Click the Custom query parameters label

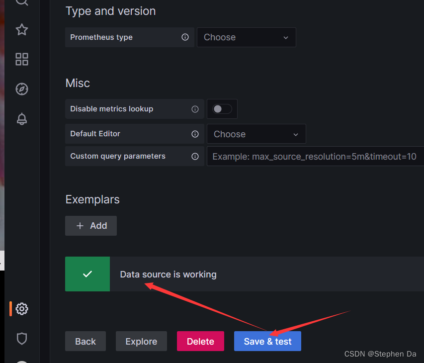click(x=118, y=156)
